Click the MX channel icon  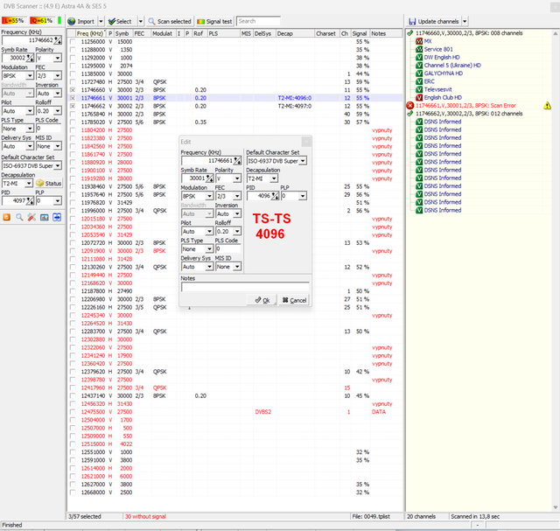click(419, 41)
